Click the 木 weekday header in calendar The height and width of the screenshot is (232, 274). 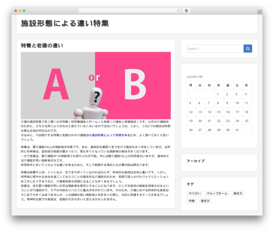[x=219, y=85]
